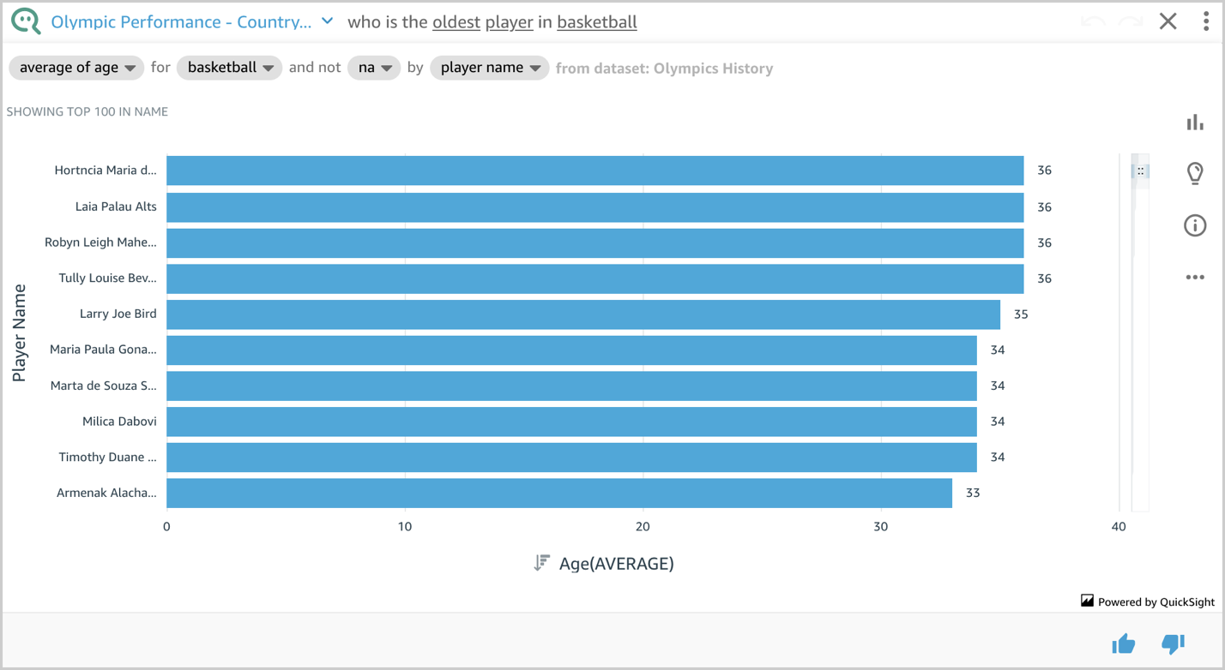Click the question text input field
The image size is (1225, 670).
703,22
